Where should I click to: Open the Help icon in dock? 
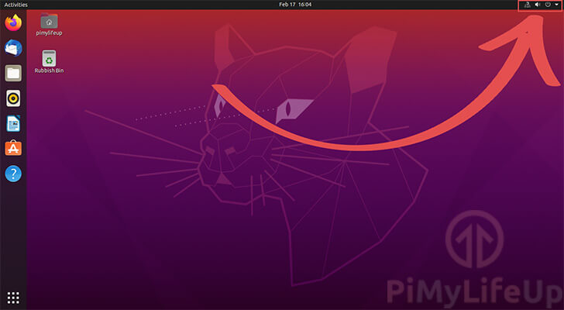(13, 174)
